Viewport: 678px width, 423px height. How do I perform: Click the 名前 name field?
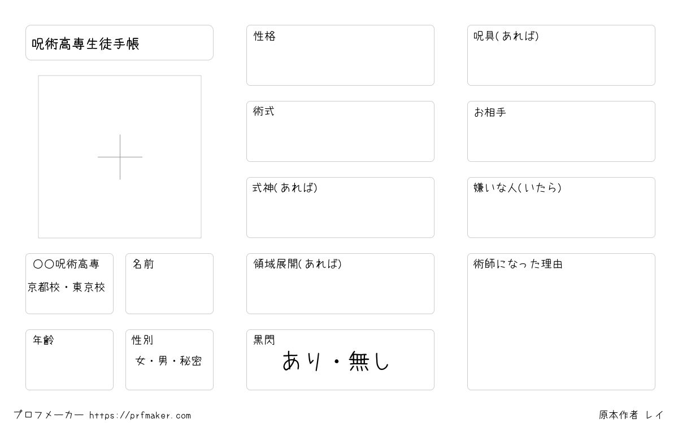169,284
